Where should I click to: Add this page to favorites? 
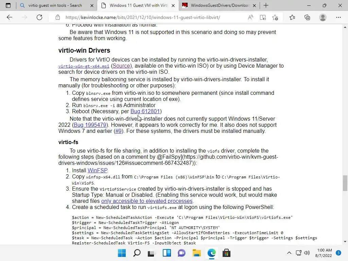[x=275, y=17]
